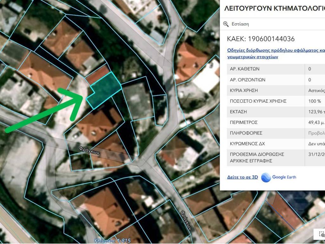This screenshot has height=244, width=325.
Task: Open the Δείτε το σε 3D link
Action: click(242, 177)
